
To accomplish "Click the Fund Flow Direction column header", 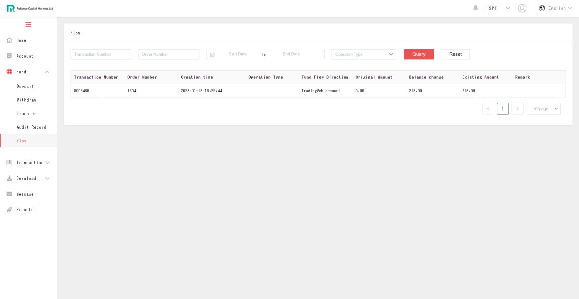I will pos(325,77).
